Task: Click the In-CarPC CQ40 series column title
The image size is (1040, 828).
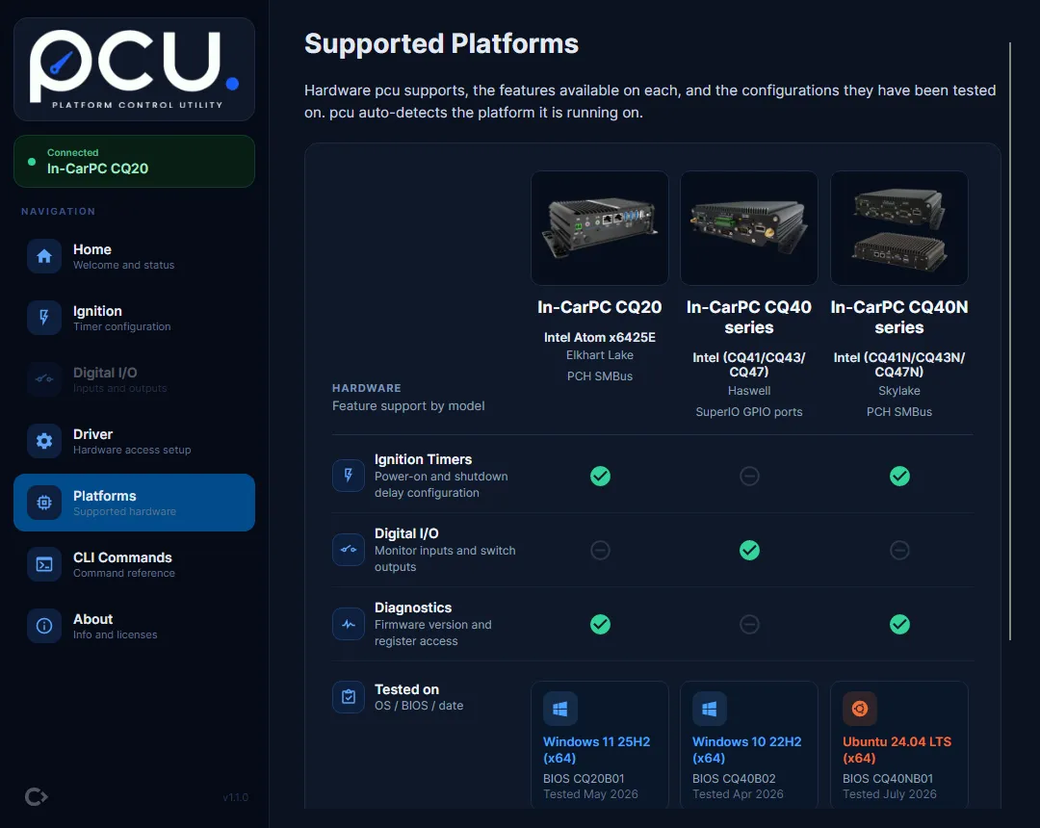Action: point(749,317)
